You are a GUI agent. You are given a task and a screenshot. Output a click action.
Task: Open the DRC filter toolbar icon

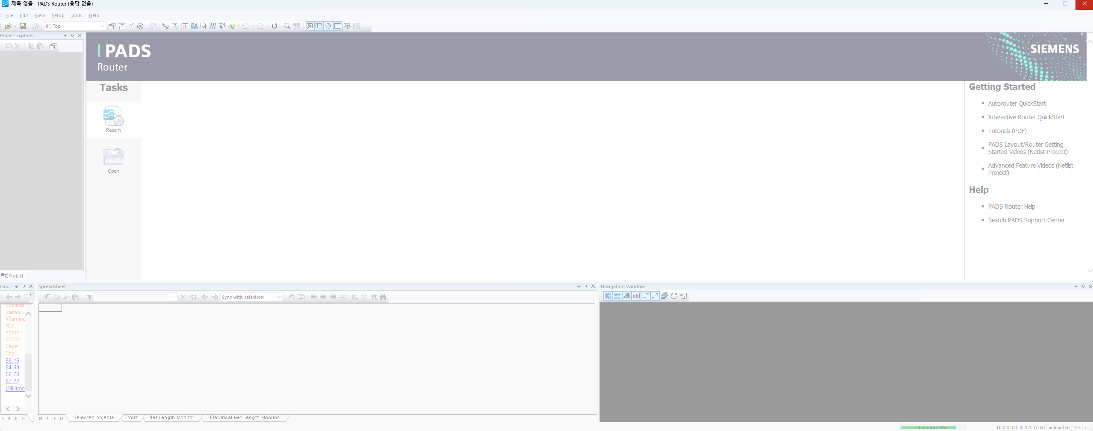[175, 26]
